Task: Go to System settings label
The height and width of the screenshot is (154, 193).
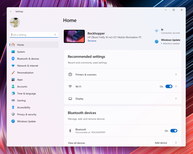Action: 21,52
